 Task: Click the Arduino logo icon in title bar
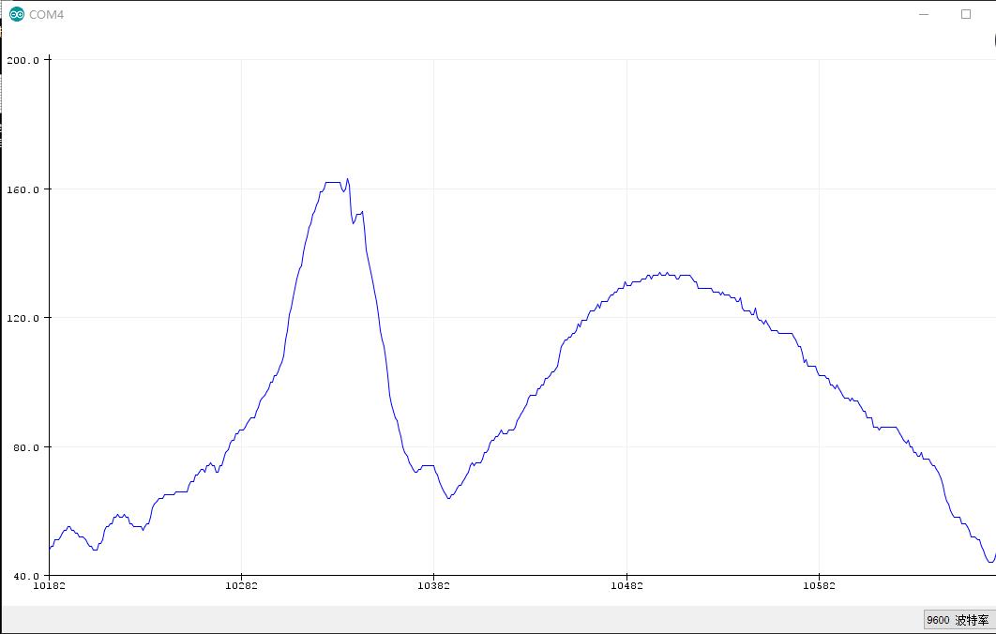pos(17,14)
